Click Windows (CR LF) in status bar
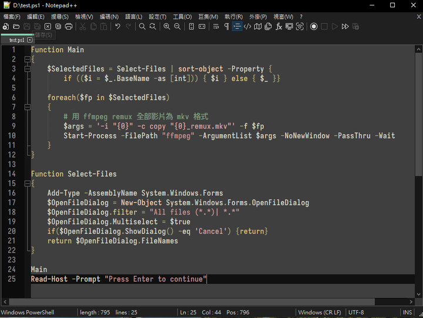Viewport: 423px width, 318px height. coord(320,312)
